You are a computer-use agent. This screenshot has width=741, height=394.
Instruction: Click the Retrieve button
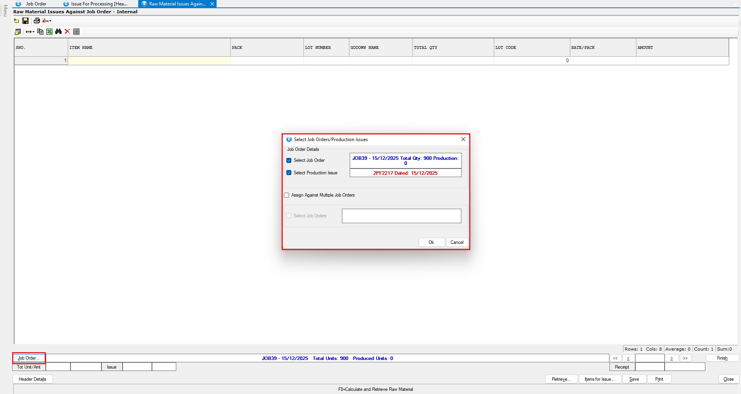coord(561,379)
